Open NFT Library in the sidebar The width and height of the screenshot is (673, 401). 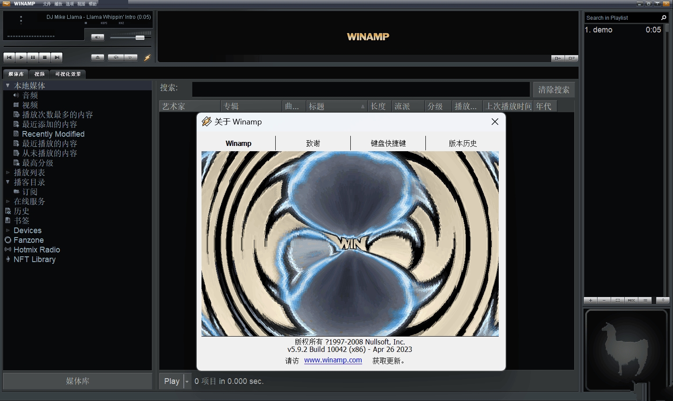pos(35,259)
